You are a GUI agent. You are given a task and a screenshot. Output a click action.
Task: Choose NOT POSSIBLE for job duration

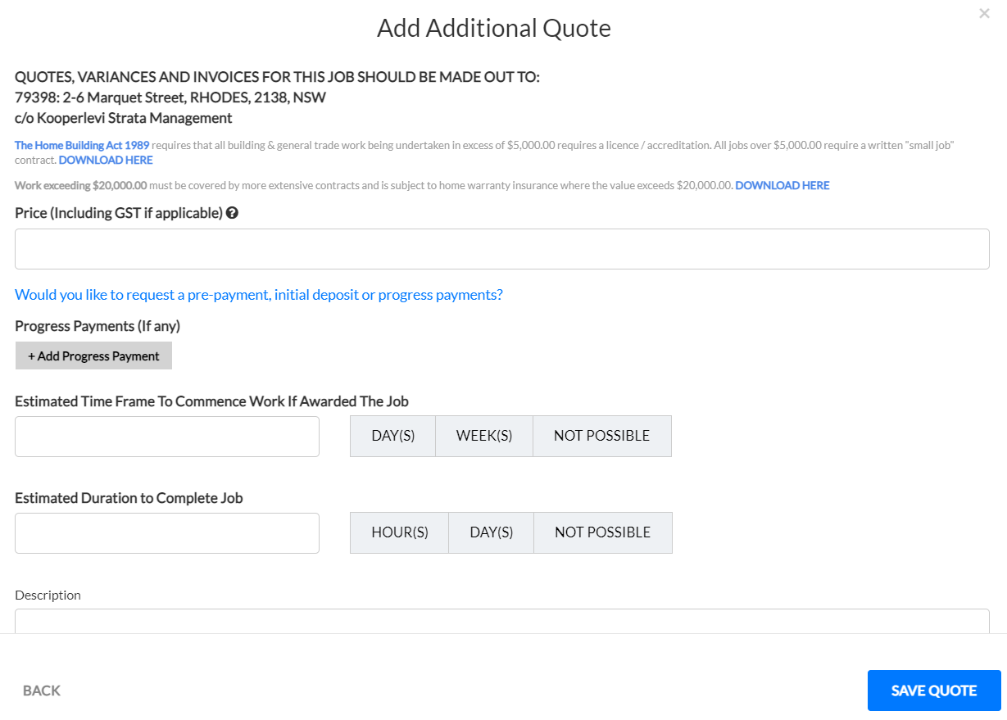click(x=603, y=532)
